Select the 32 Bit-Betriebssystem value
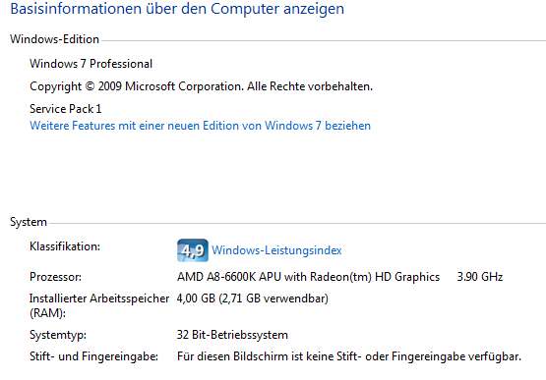This screenshot has height=380, width=546. point(232,335)
